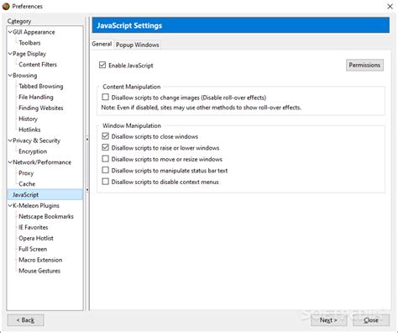Uncheck Disallow scripts to raise or lower windows

[105, 147]
